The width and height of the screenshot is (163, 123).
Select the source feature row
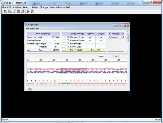(116, 37)
